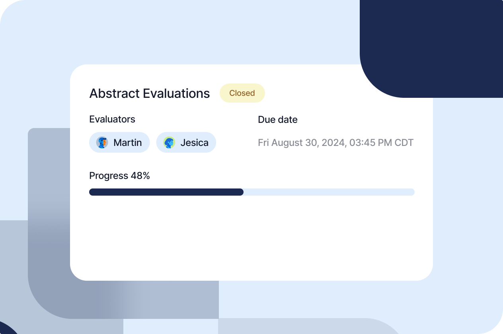This screenshot has width=503, height=334.
Task: Click the Jesica name label
Action: point(195,143)
